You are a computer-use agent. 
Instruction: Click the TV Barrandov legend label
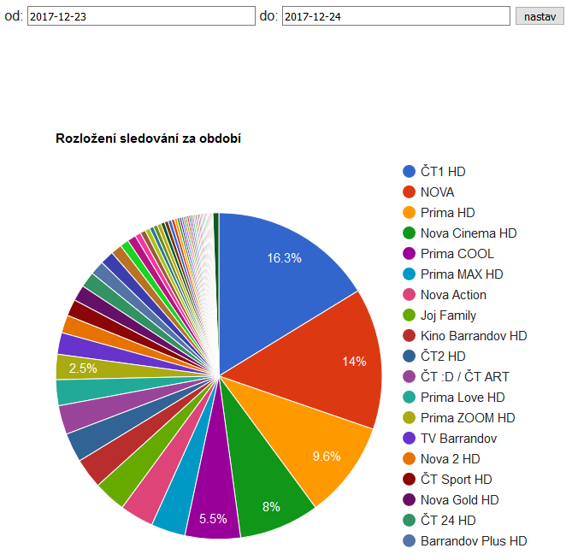click(458, 438)
